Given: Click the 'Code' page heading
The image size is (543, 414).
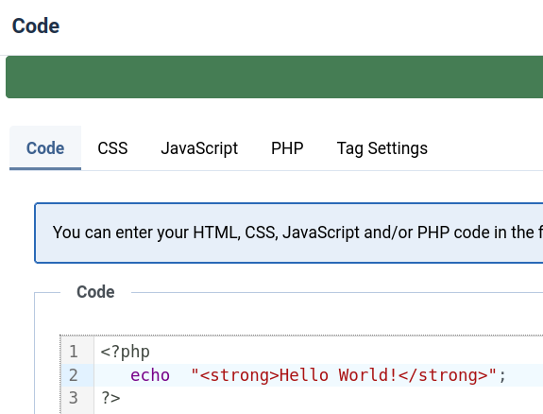Looking at the screenshot, I should click(x=36, y=26).
